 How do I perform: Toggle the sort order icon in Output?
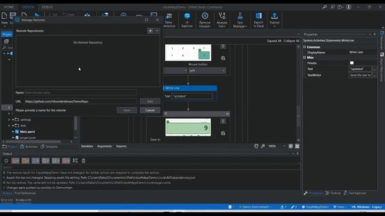[x=75, y=161]
